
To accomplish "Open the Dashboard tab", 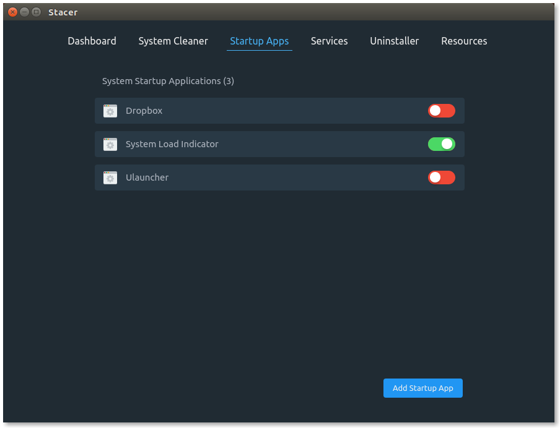I will (92, 41).
